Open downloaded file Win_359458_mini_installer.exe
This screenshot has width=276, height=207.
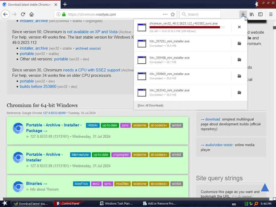182,60
